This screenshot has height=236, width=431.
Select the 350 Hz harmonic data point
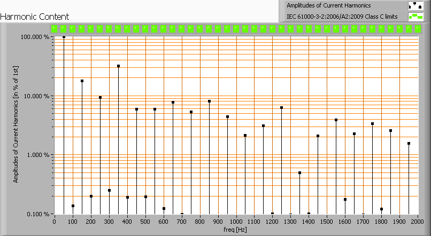point(118,66)
